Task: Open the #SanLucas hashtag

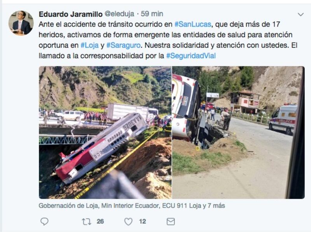Action: coord(192,24)
